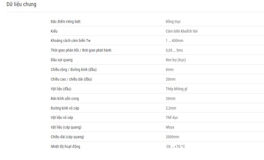The width and height of the screenshot is (264, 160).
Task: Select 'Khoảng cách cảm biến Tw' label
Action: (70, 41)
